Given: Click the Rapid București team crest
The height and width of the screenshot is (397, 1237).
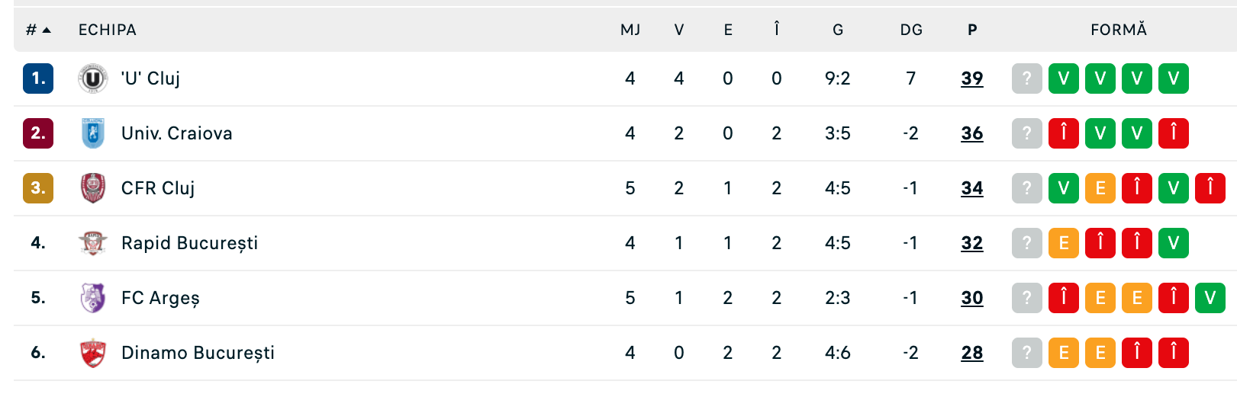Looking at the screenshot, I should click(93, 243).
